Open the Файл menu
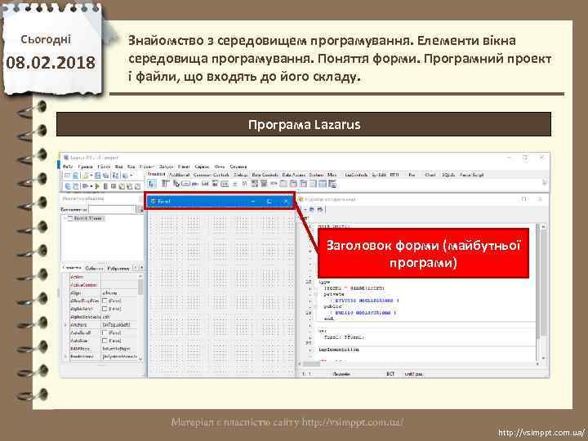Image resolution: width=588 pixels, height=441 pixels. pyautogui.click(x=68, y=167)
